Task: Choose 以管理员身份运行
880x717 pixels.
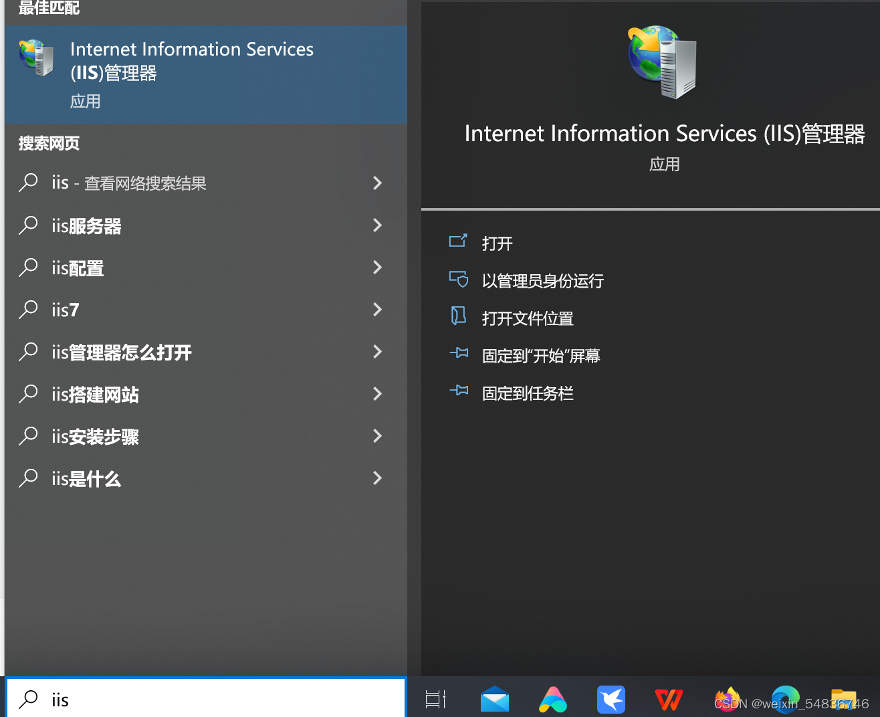Action: click(x=543, y=281)
